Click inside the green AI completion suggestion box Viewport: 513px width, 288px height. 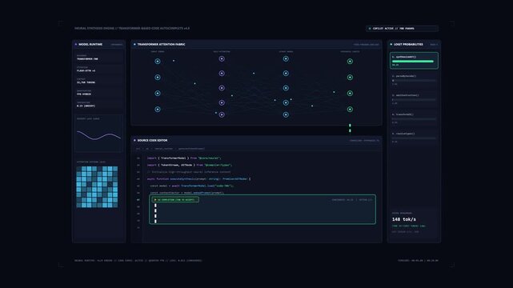point(263,210)
